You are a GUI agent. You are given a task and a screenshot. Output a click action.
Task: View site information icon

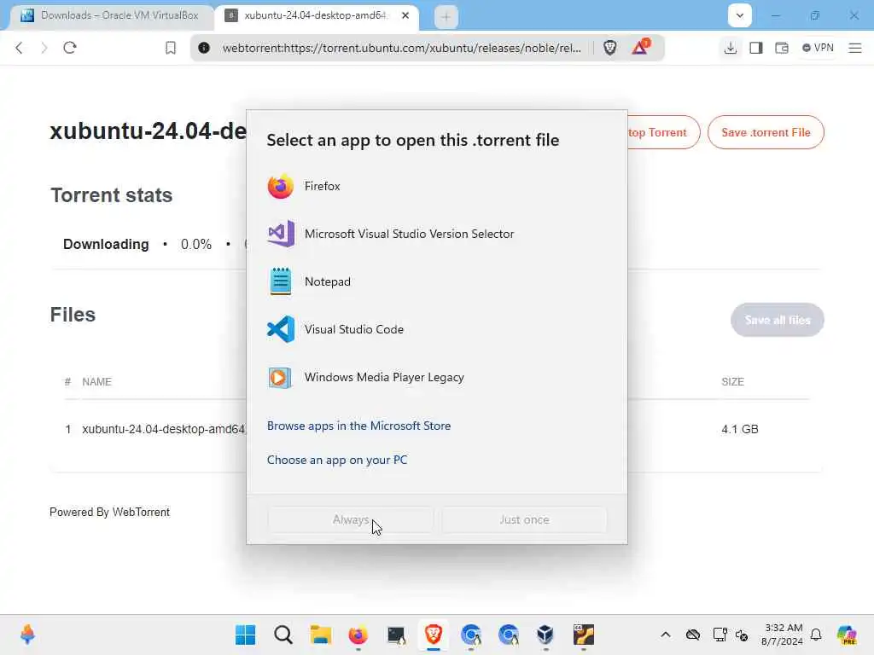[204, 48]
